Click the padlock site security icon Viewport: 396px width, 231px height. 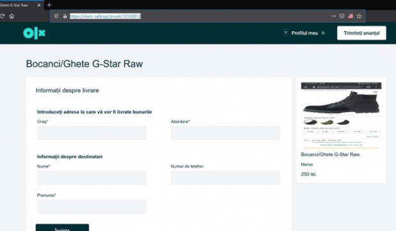click(x=65, y=16)
